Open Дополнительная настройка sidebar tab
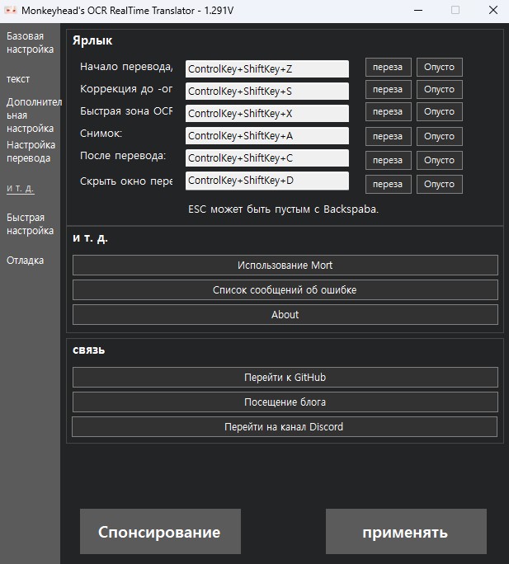This screenshot has height=564, width=509. point(34,115)
